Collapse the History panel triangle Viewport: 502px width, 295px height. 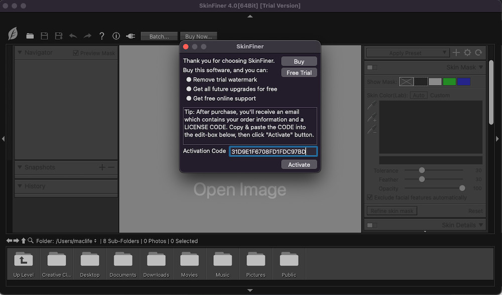(x=20, y=186)
